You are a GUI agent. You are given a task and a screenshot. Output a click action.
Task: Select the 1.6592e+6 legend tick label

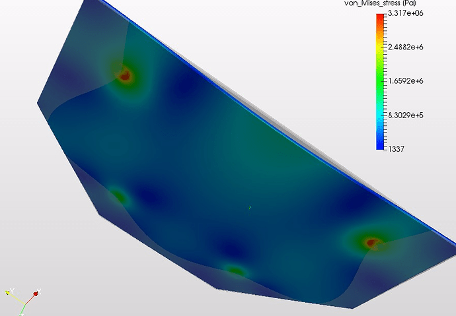[x=405, y=81]
